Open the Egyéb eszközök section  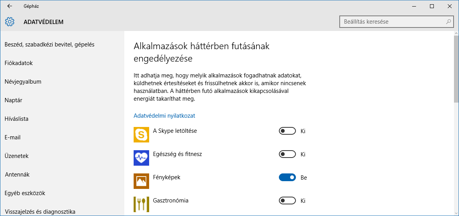pyautogui.click(x=25, y=193)
